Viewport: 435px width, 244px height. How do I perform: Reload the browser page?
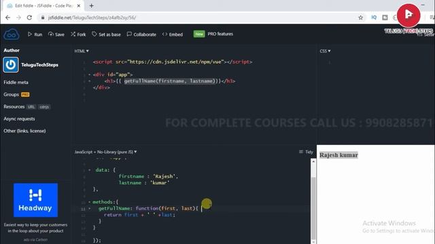(x=29, y=18)
